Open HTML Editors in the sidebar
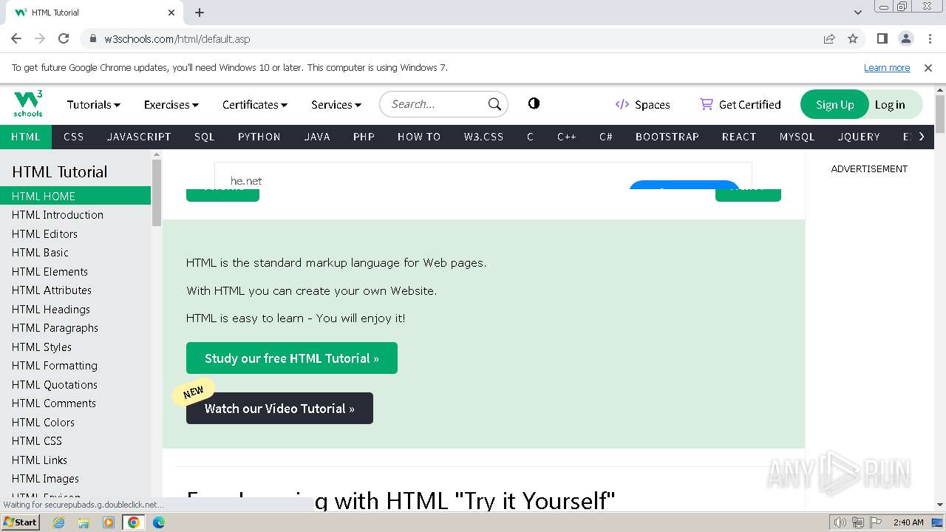This screenshot has height=532, width=946. tap(75, 233)
